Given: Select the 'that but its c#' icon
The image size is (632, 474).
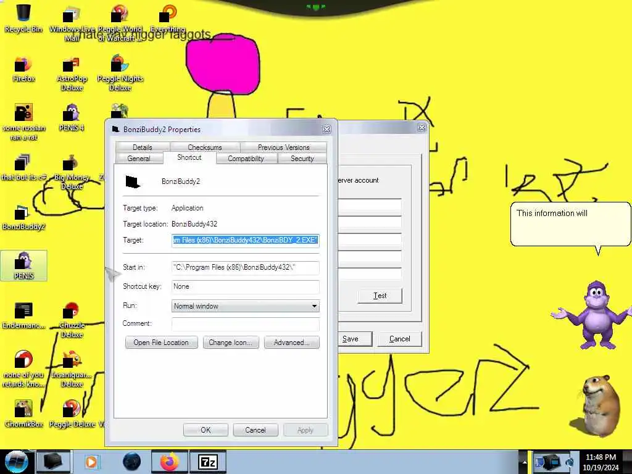Looking at the screenshot, I should point(23,168).
